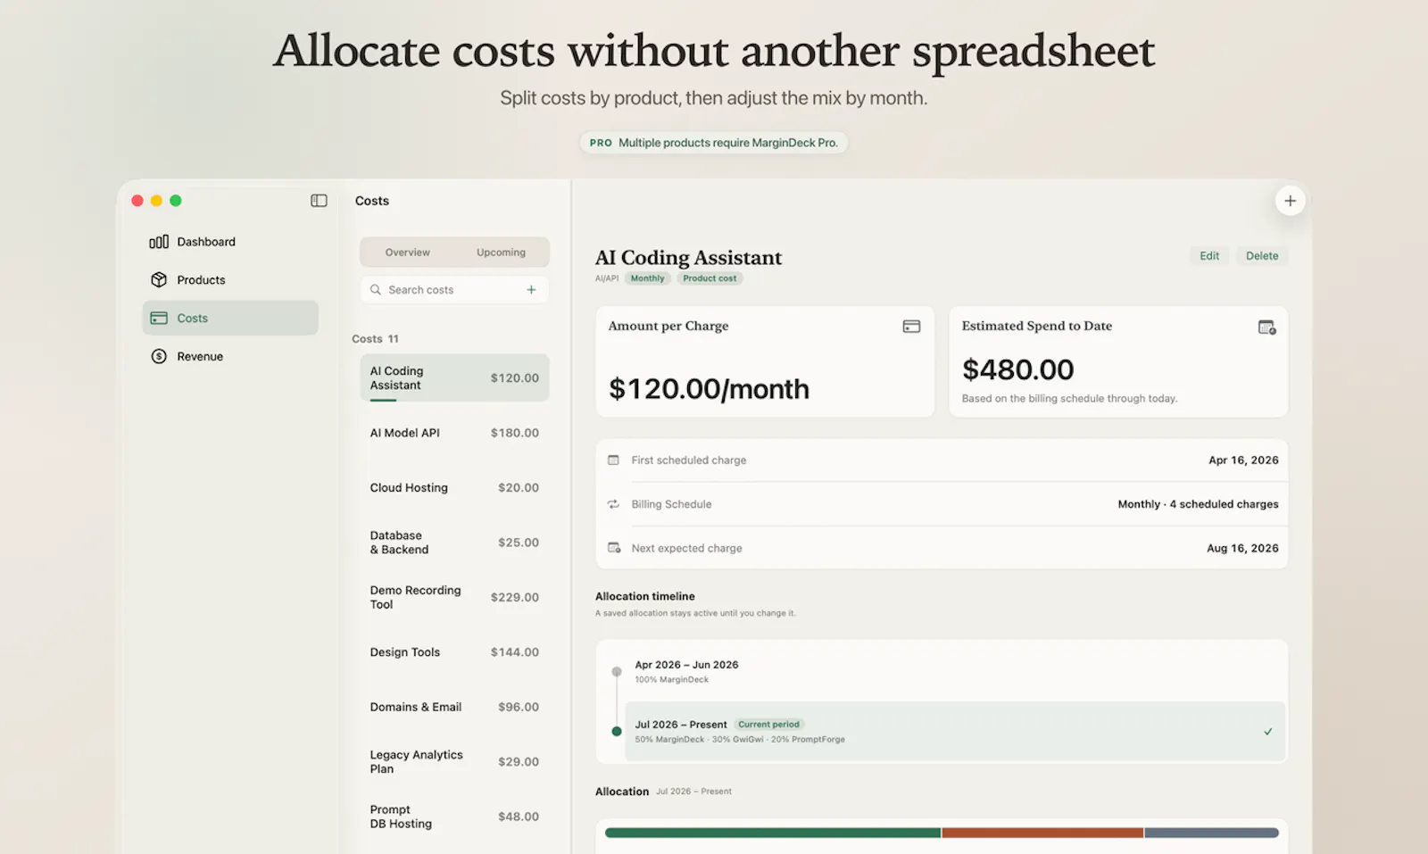
Task: Open the Demo Recording Tool cost
Action: click(454, 597)
